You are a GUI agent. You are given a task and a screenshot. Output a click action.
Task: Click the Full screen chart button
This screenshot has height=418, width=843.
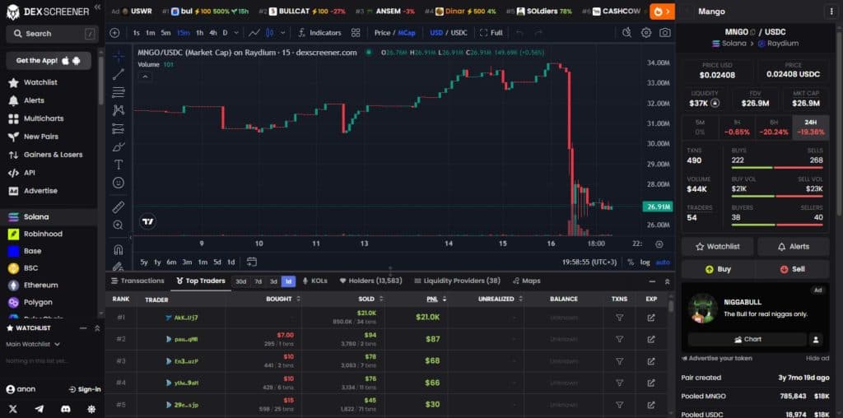pyautogui.click(x=491, y=33)
